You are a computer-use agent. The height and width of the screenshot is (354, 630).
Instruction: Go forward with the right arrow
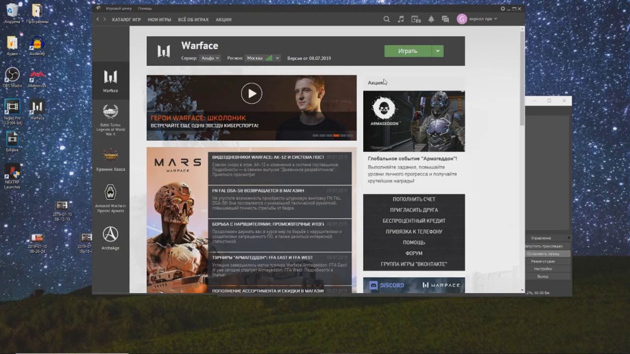[104, 19]
